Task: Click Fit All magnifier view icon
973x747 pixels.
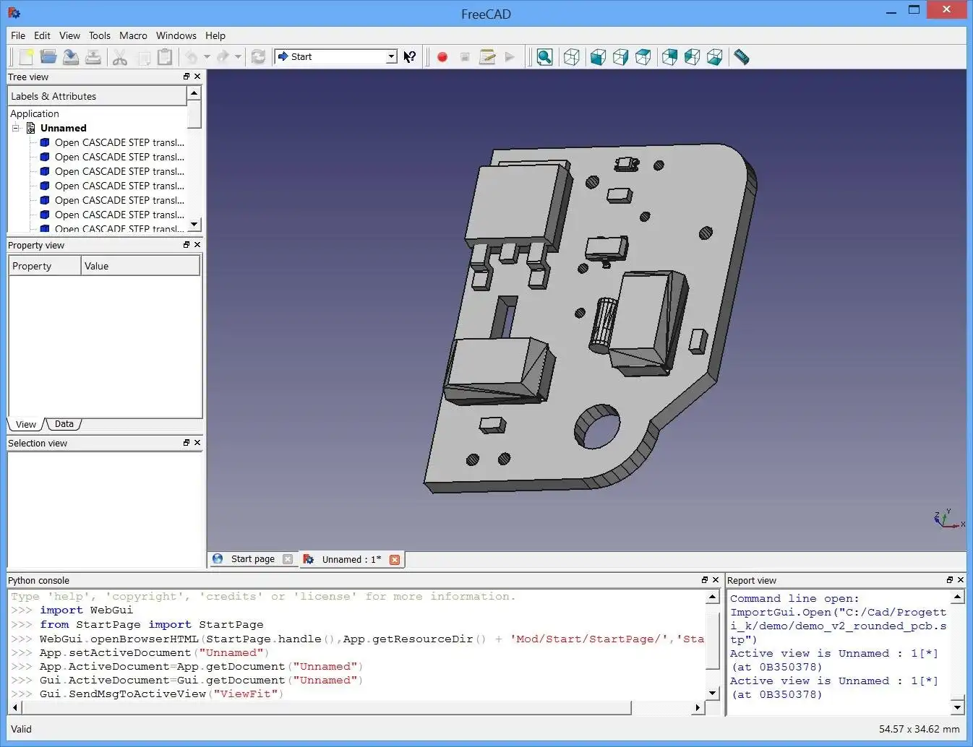Action: pos(545,57)
